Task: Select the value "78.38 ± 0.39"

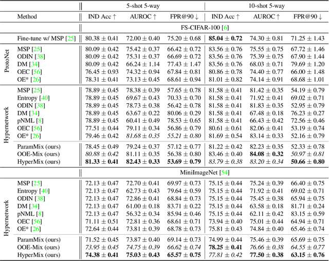Action: (143, 90)
